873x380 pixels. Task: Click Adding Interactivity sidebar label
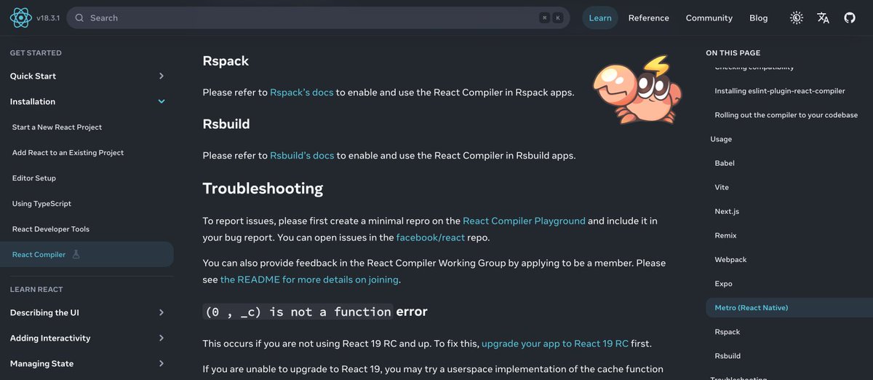(50, 338)
